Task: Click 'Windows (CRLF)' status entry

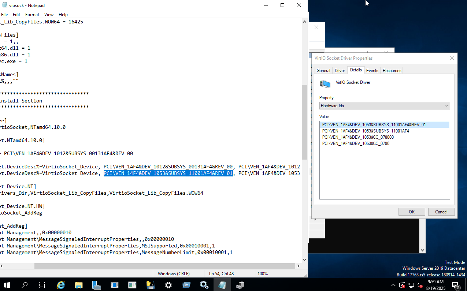Action: 174,273
